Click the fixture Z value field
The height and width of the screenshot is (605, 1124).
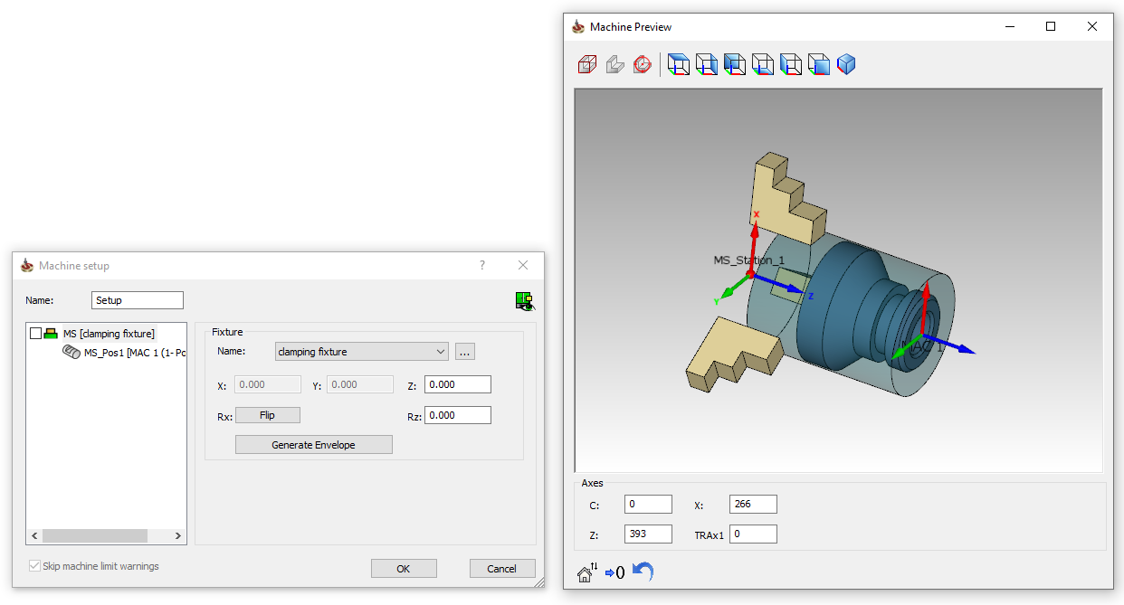pos(458,384)
